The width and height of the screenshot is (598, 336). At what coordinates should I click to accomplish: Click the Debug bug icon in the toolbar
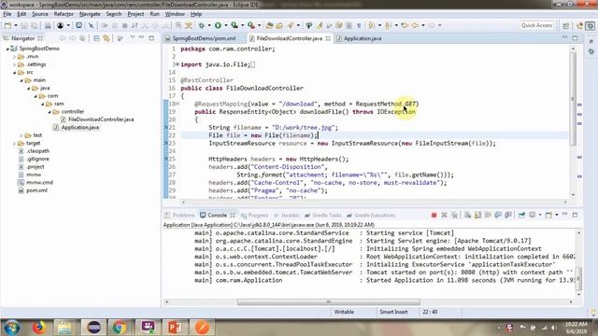[x=202, y=25]
